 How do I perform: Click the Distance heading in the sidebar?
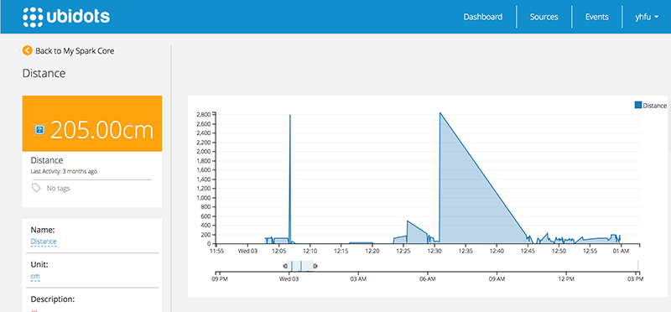(x=44, y=73)
